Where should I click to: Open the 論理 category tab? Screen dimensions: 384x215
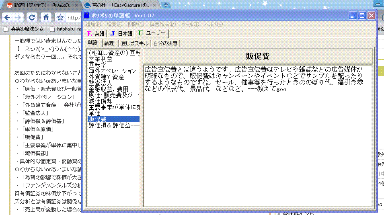tap(109, 43)
